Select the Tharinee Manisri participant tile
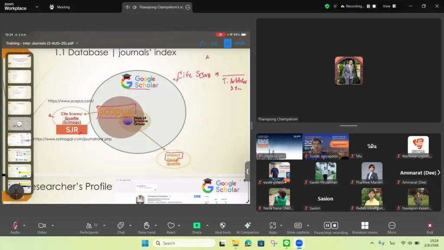 click(372, 172)
